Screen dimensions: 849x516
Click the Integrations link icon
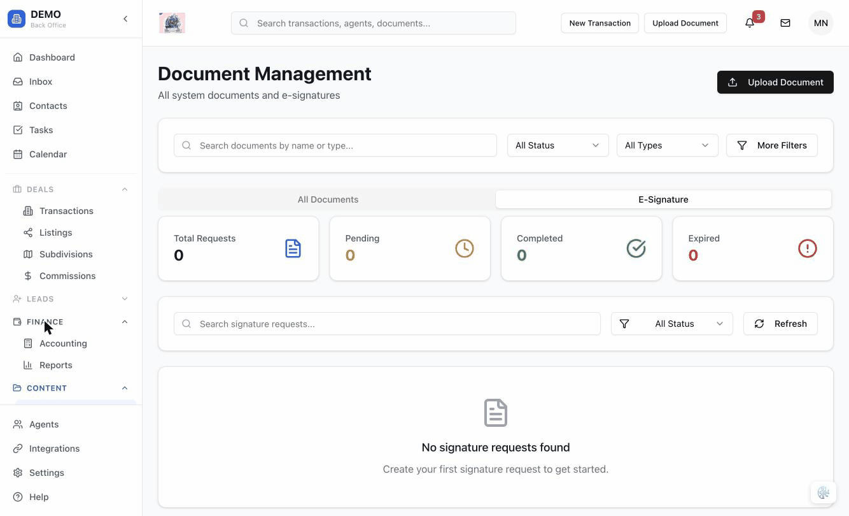click(18, 448)
